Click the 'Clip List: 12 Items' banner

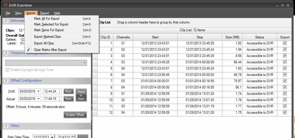(x=192, y=30)
